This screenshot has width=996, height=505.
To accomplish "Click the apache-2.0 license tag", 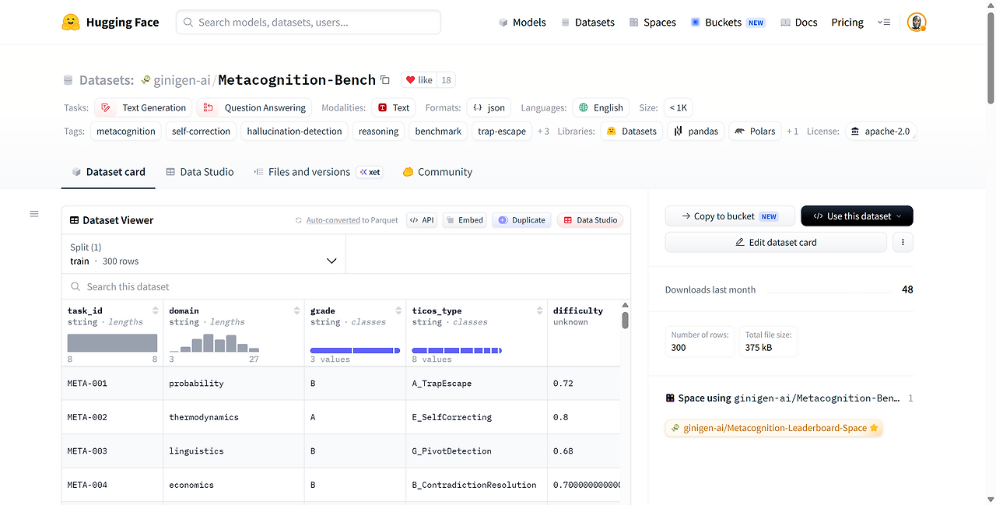I will pos(880,132).
